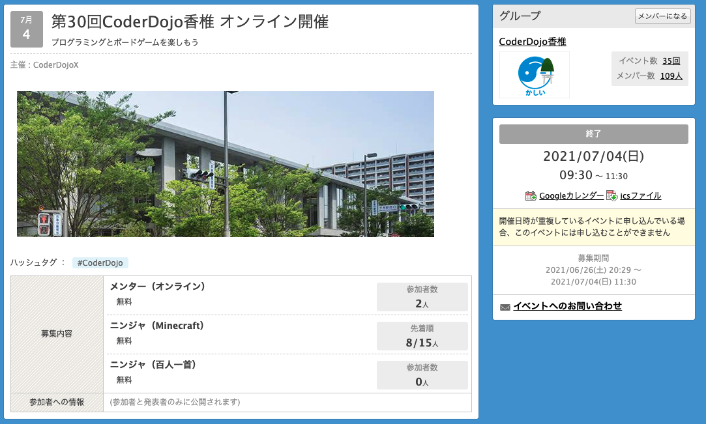The width and height of the screenshot is (706, 424).
Task: Select the ニンジャ（百人一首） row title
Action: [153, 365]
